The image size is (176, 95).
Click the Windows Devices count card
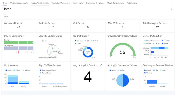click(x=18, y=26)
